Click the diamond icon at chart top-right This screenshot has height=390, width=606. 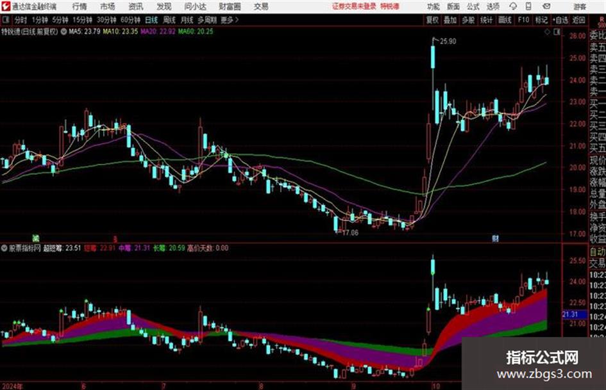click(547, 32)
